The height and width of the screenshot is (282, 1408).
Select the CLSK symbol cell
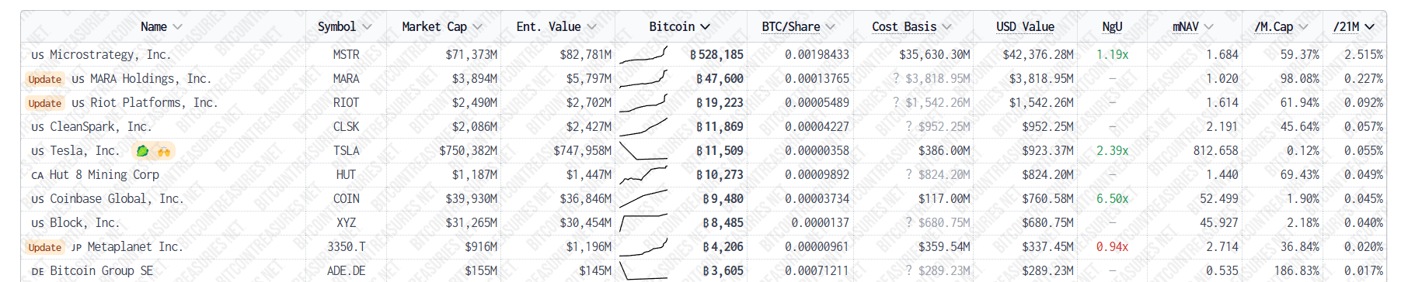pyautogui.click(x=346, y=126)
